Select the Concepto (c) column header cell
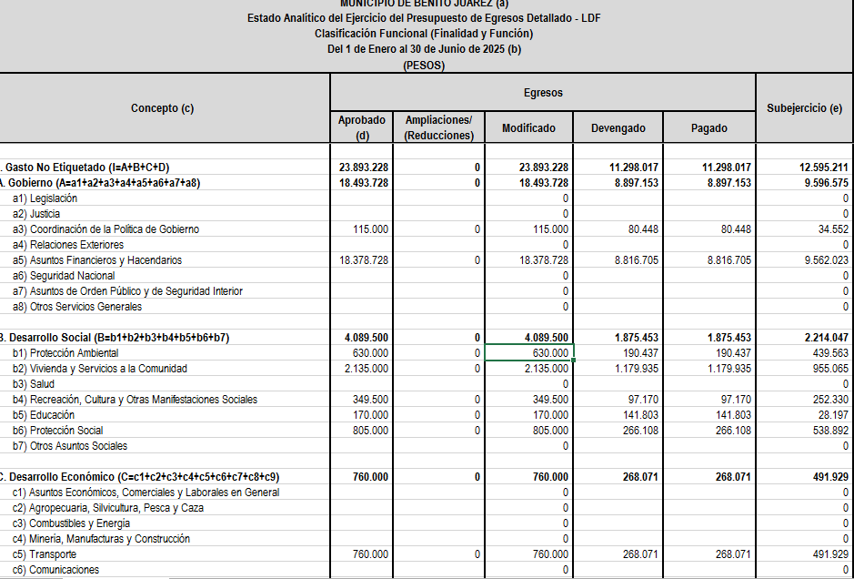The height and width of the screenshot is (579, 854). click(164, 107)
